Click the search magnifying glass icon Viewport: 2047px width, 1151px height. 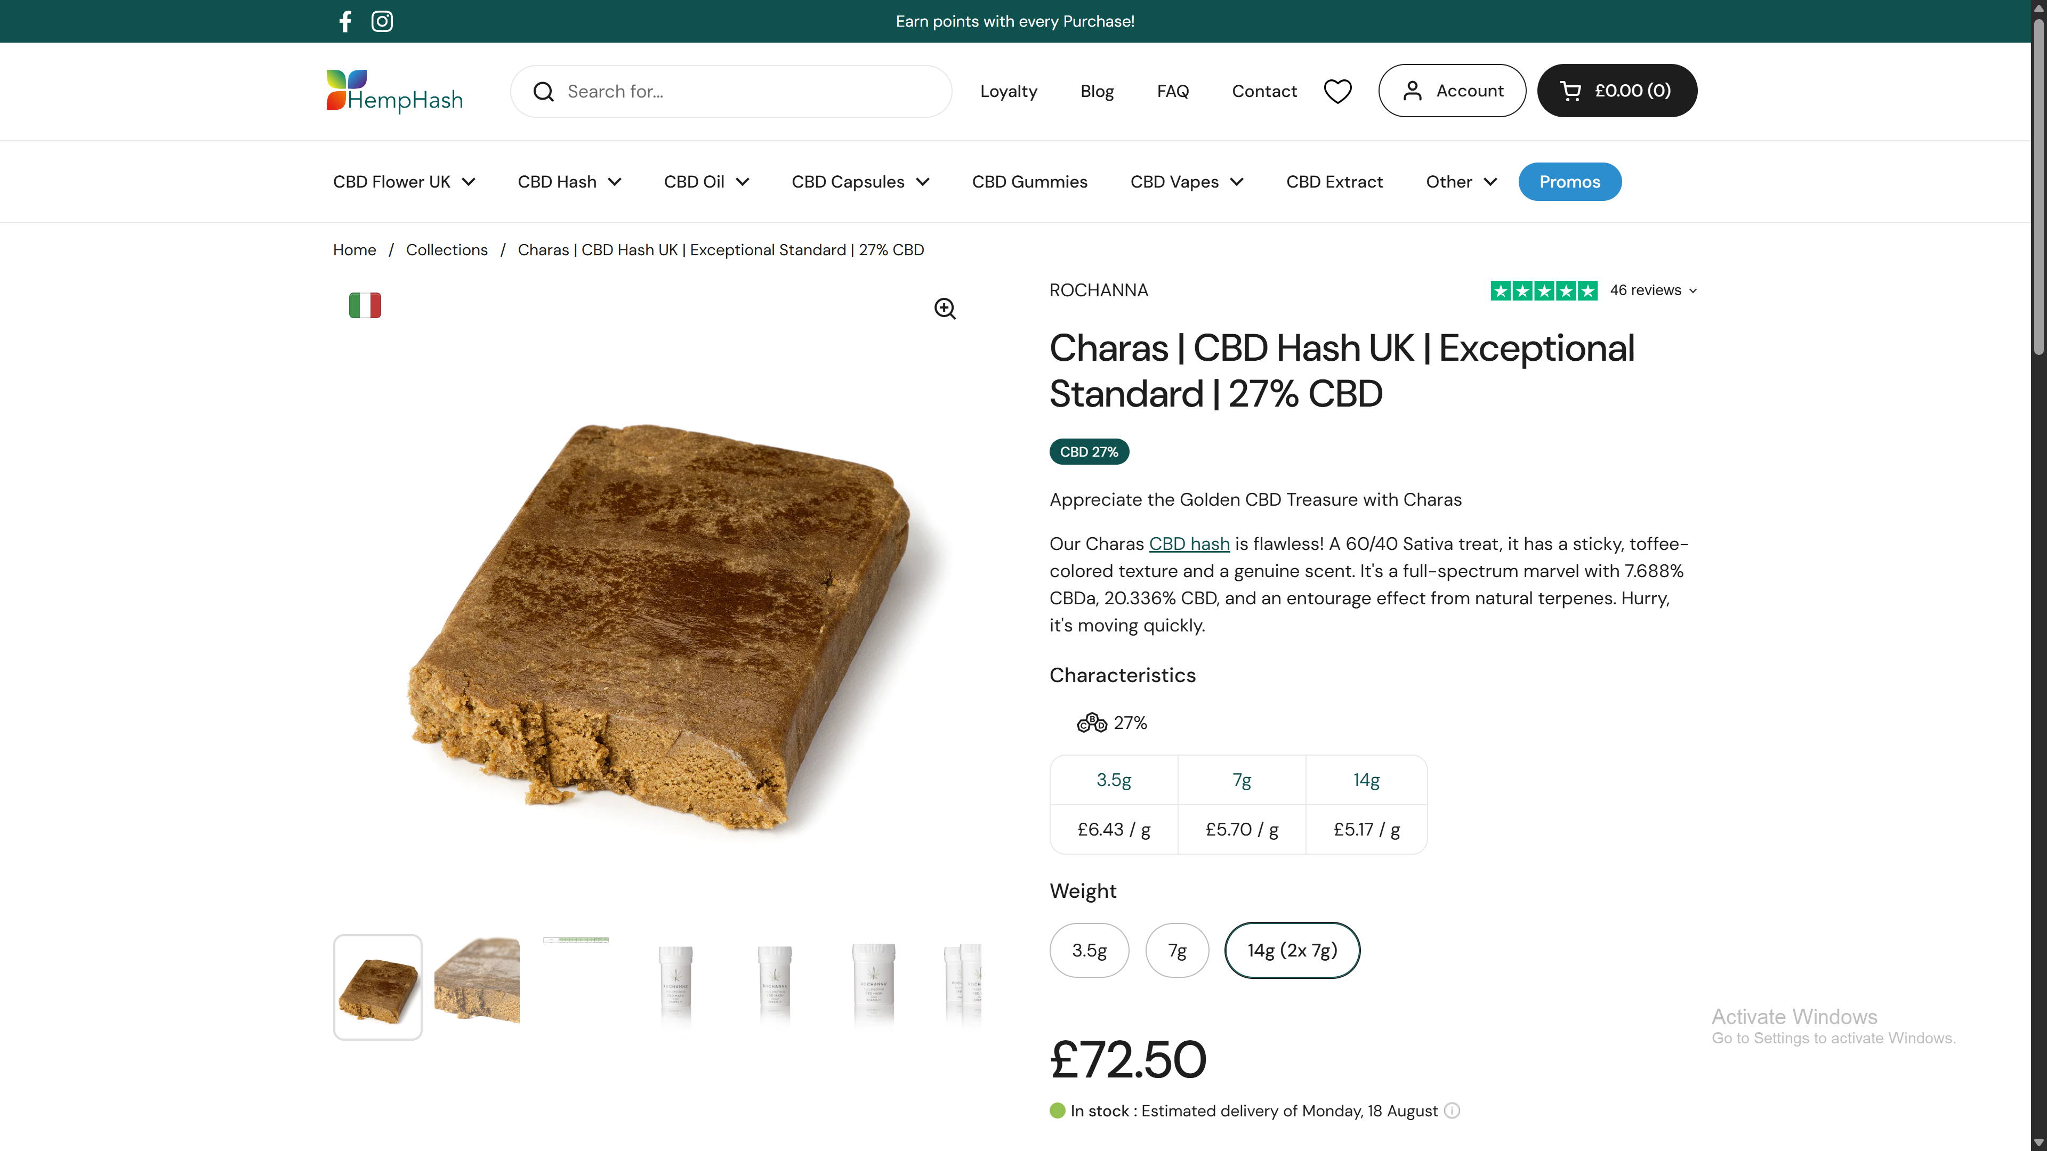(x=544, y=92)
